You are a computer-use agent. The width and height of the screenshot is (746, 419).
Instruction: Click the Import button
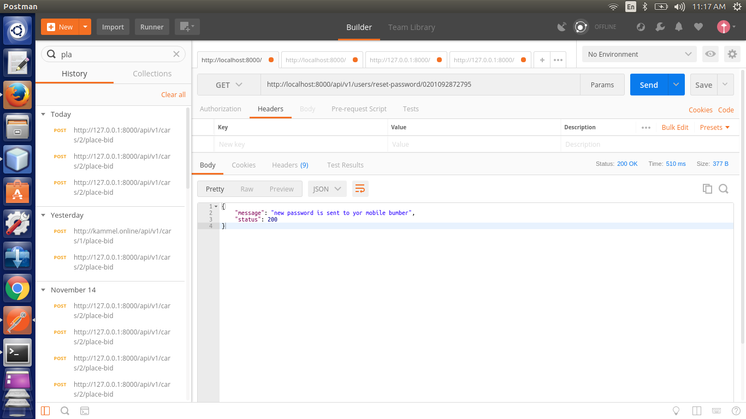pyautogui.click(x=113, y=27)
